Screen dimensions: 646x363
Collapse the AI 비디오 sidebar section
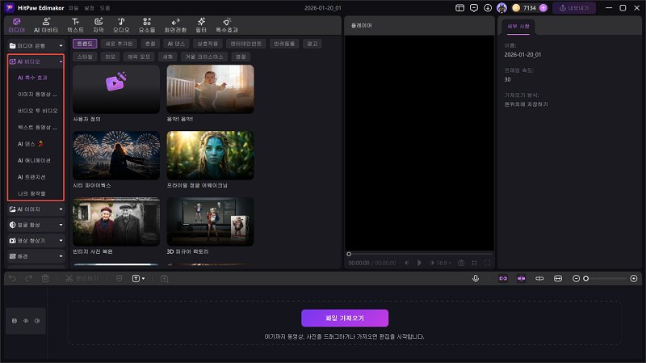pos(61,61)
